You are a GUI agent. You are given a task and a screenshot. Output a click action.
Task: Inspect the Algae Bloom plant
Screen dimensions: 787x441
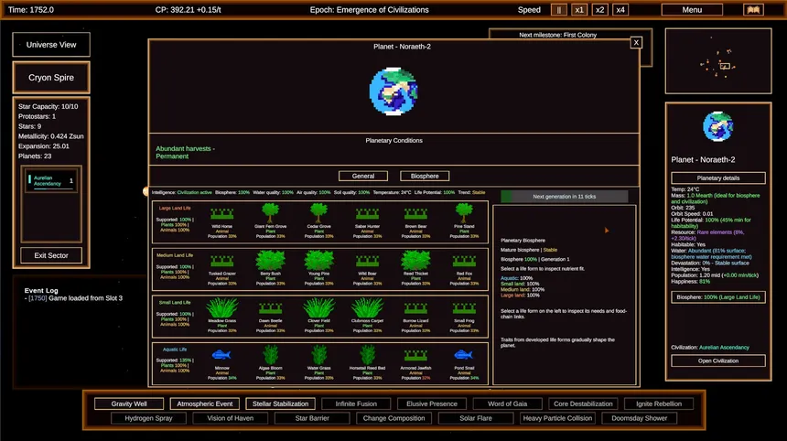pos(270,355)
